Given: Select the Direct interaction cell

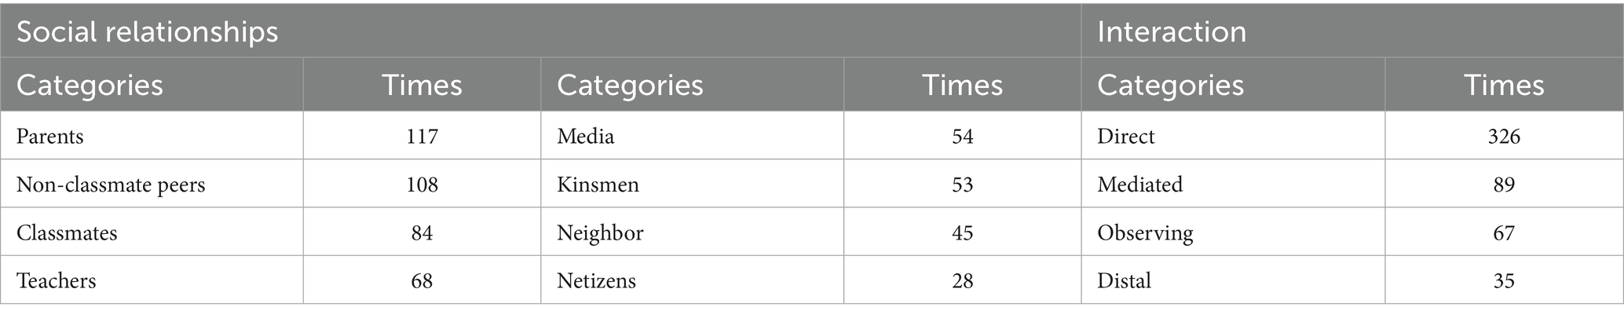Looking at the screenshot, I should point(1125,137).
